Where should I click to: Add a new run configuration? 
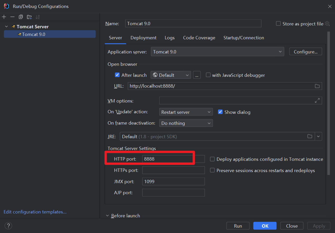[4, 17]
